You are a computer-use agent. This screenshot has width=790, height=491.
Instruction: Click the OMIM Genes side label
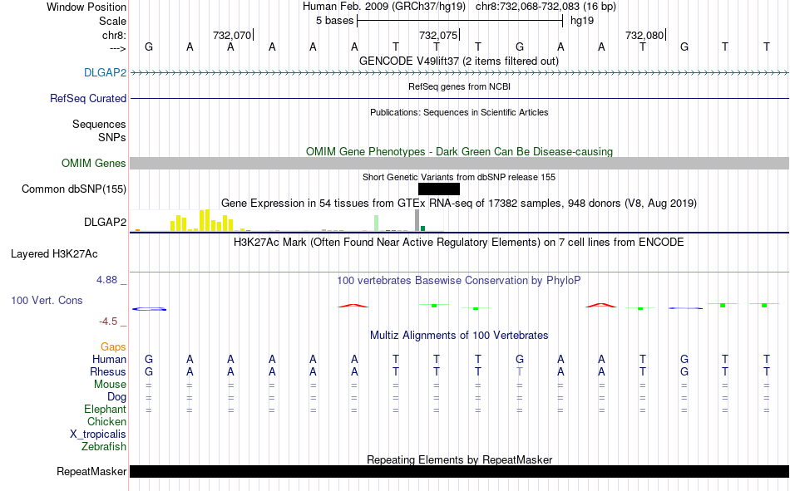point(94,163)
